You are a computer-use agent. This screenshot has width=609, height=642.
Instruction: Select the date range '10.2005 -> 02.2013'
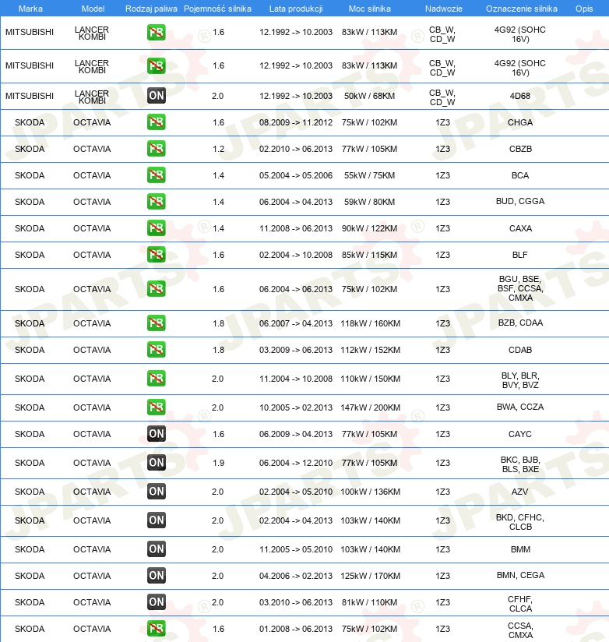tap(296, 407)
